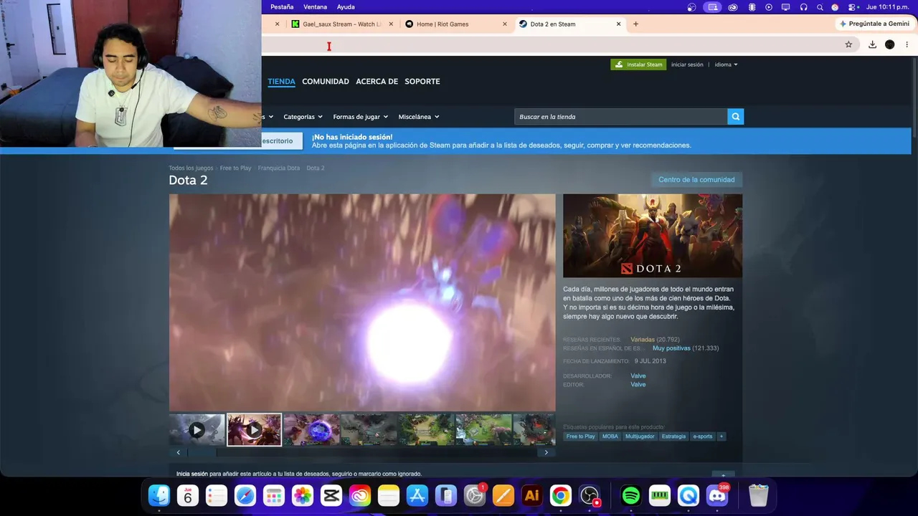Expand the Categorías store menu
This screenshot has height=516, width=918.
303,117
